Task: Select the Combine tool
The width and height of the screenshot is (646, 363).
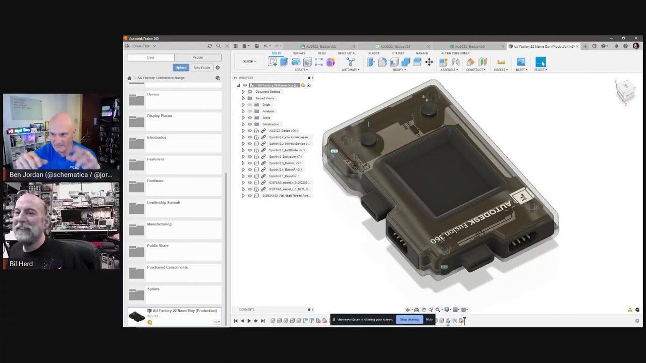Action: pos(406,62)
